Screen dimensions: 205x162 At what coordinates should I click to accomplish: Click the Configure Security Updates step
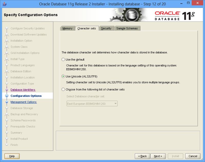(28, 28)
